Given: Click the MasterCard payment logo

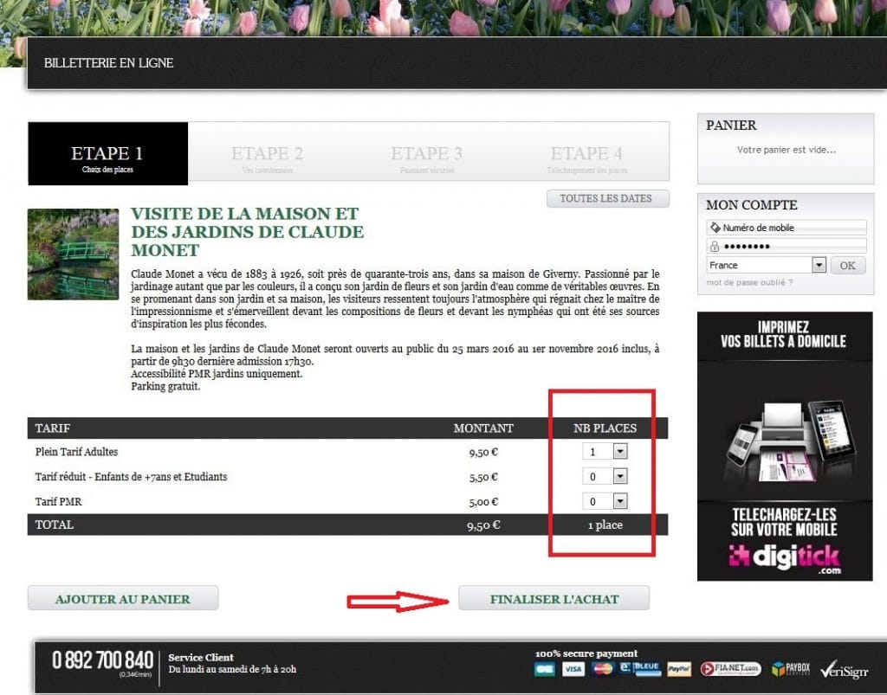Looking at the screenshot, I should (x=603, y=670).
